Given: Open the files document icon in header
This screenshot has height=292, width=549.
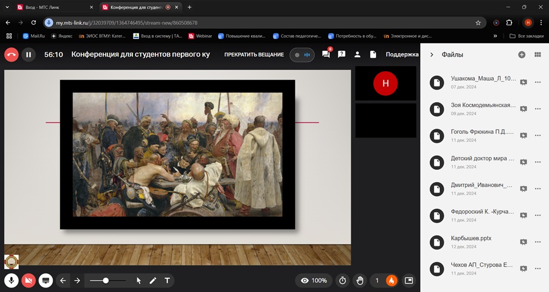Looking at the screenshot, I should (x=373, y=54).
